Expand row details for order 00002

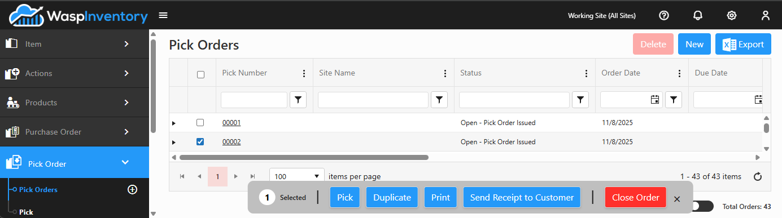174,142
